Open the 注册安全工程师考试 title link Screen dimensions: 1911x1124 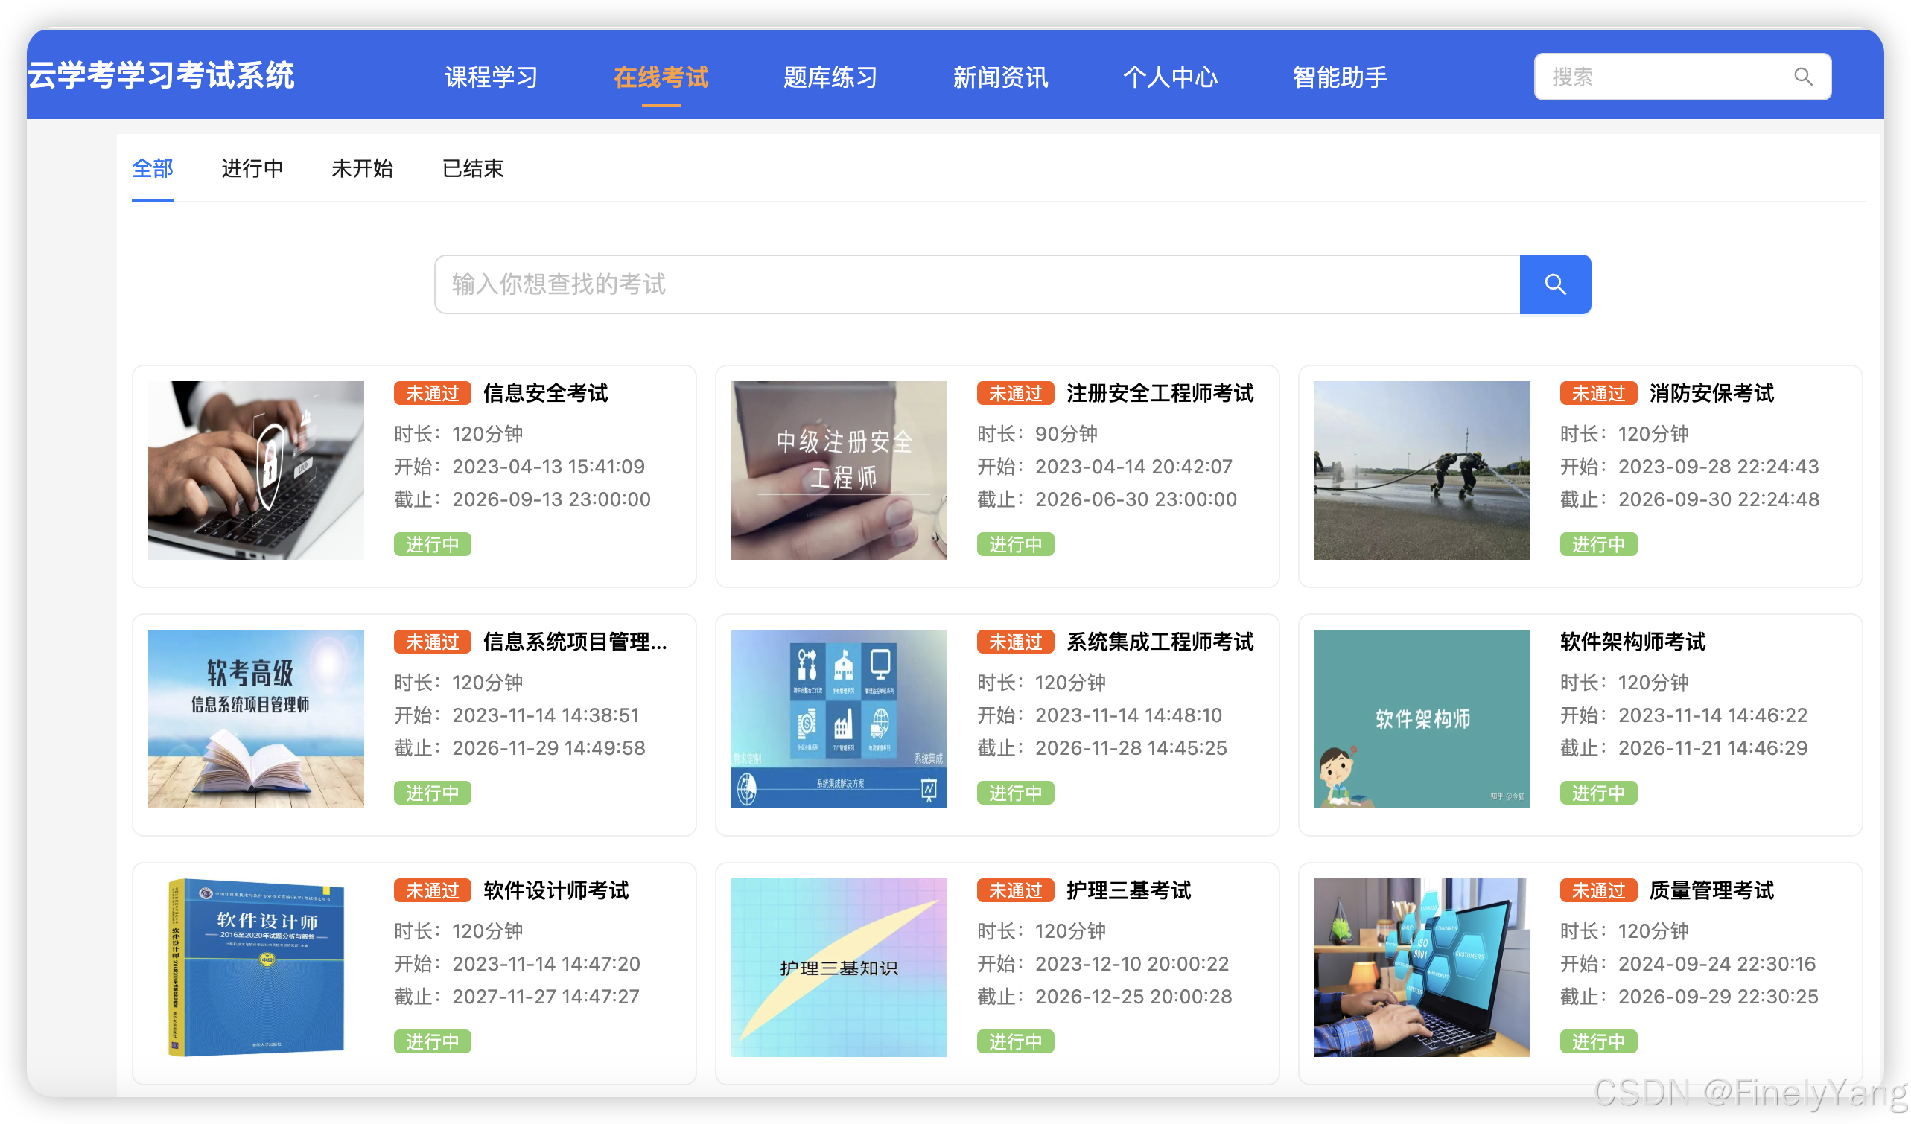1160,393
